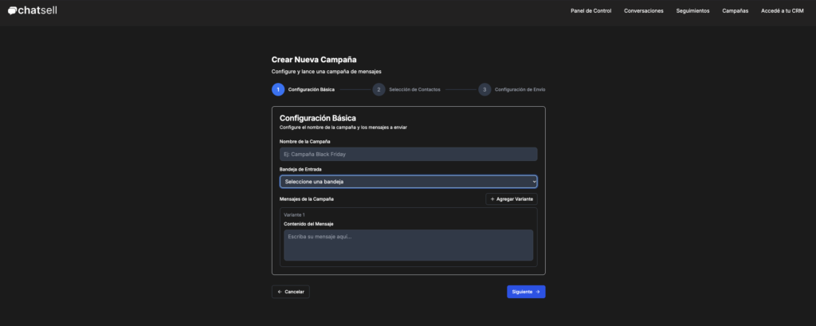Focus the Nombre de la Campaña field

click(x=409, y=154)
